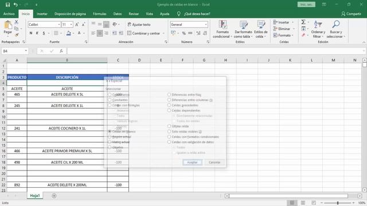Insert function with the fx button

(61, 51)
